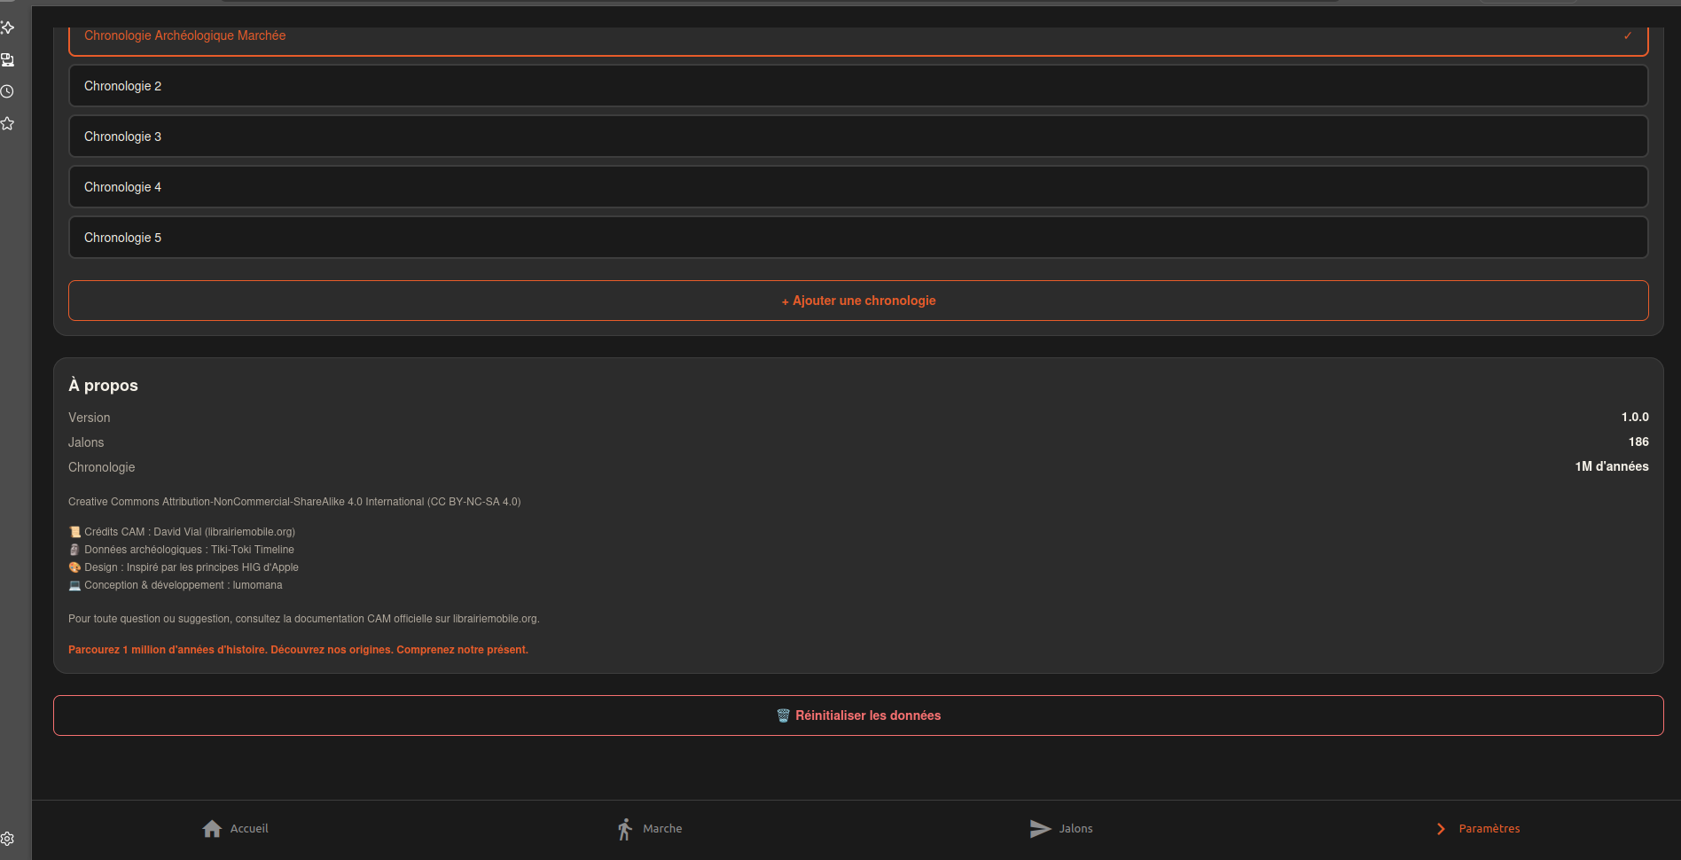Click the bookmarks star icon in sidebar
Viewport: 1681px width, 860px height.
pyautogui.click(x=7, y=124)
